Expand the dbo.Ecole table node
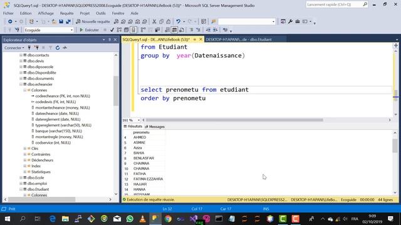401x225 pixels. (x=21, y=177)
